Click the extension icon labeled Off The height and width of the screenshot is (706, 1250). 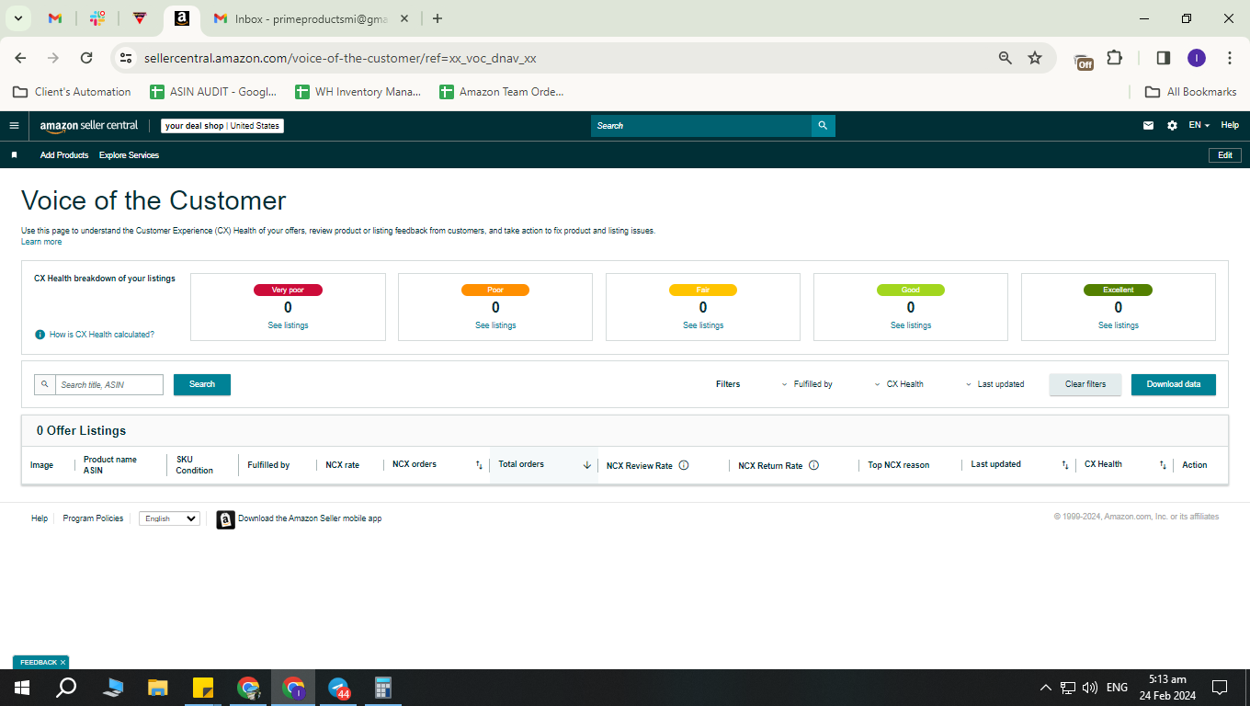point(1084,61)
